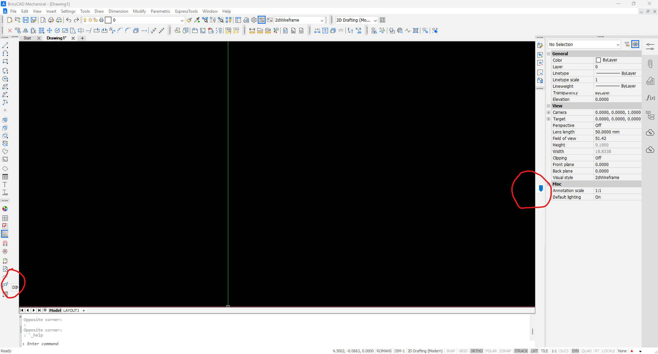Click the Start document tab
The width and height of the screenshot is (658, 354).
tap(27, 38)
